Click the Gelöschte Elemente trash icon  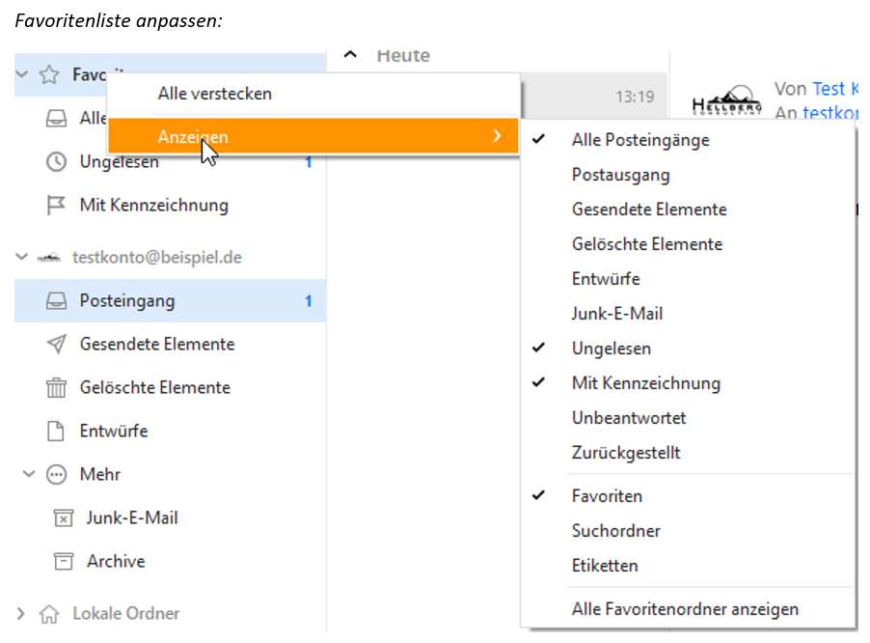pyautogui.click(x=56, y=387)
